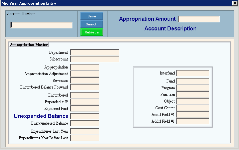Click the green Retrieve button

coord(92,32)
